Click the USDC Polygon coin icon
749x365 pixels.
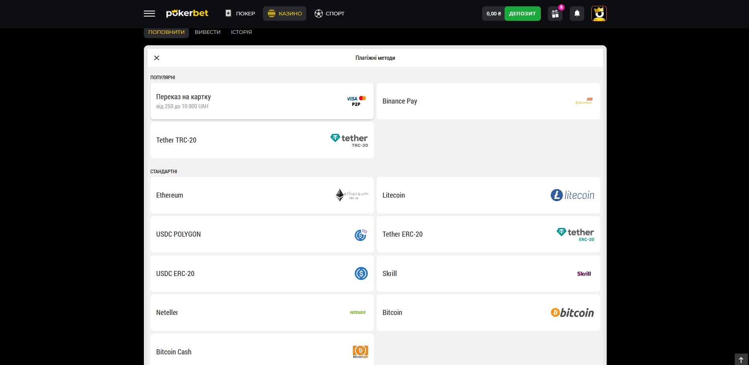(x=361, y=235)
